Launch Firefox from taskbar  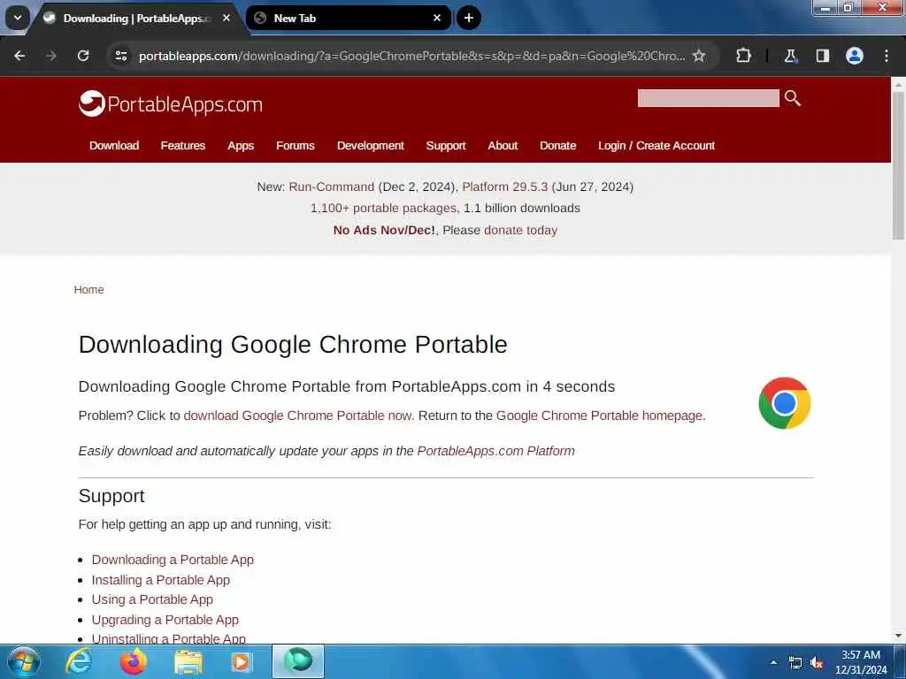(133, 661)
